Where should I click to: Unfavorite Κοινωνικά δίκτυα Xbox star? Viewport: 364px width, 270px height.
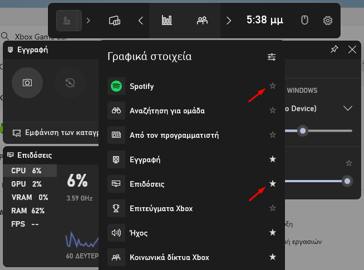[273, 257]
